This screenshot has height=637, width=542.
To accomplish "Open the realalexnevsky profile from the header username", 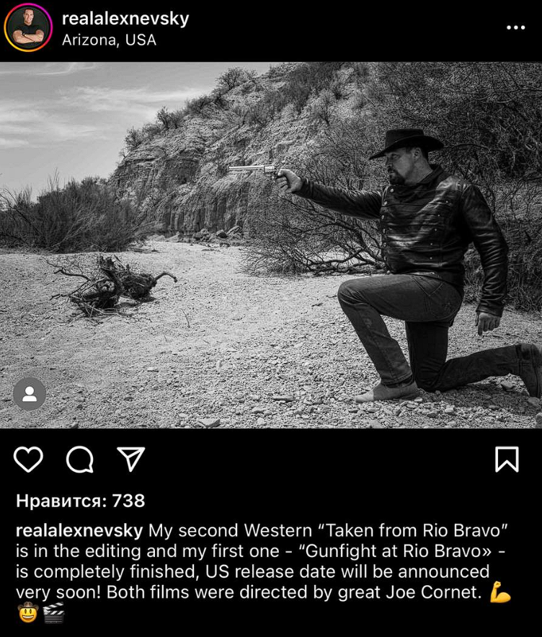I will coord(125,19).
